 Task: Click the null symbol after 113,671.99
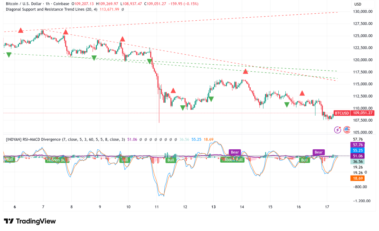(x=123, y=9)
